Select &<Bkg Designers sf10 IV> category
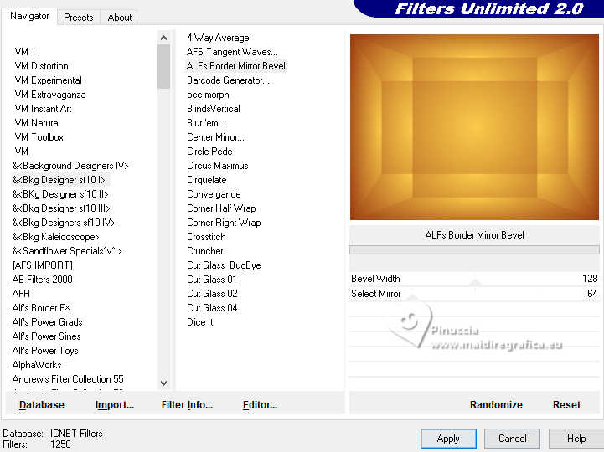 64,223
